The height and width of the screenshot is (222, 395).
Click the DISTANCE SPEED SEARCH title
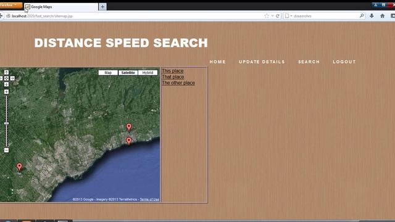121,43
